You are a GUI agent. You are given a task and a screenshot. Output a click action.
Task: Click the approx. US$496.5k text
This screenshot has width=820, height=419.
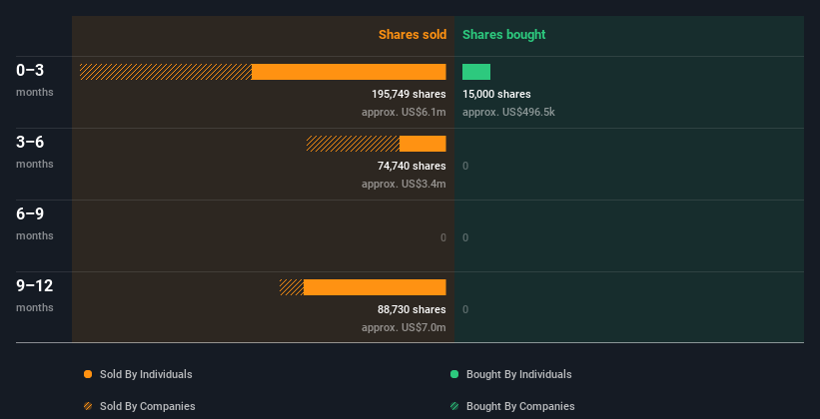tap(508, 112)
